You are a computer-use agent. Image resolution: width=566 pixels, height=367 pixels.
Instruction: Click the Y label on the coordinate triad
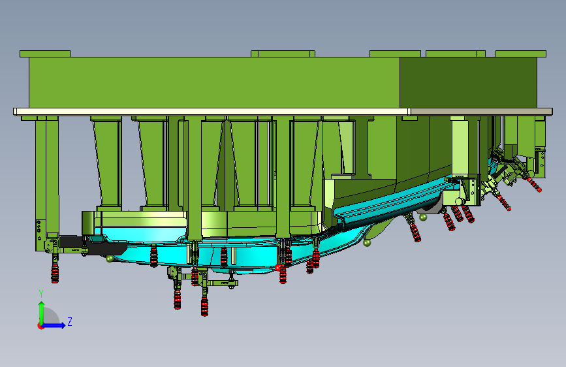41,294
